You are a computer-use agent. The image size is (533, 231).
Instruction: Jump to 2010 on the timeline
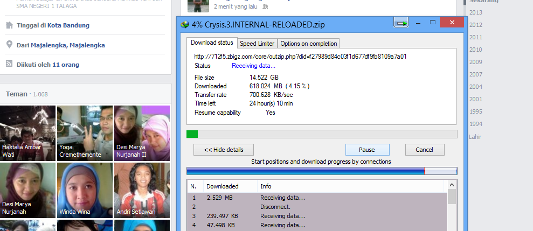[475, 50]
